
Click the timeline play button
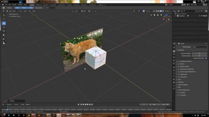tap(88, 105)
